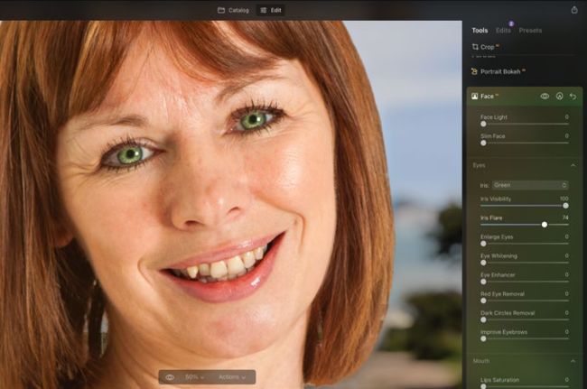
Task: Click the Catalog folder icon
Action: [x=221, y=10]
